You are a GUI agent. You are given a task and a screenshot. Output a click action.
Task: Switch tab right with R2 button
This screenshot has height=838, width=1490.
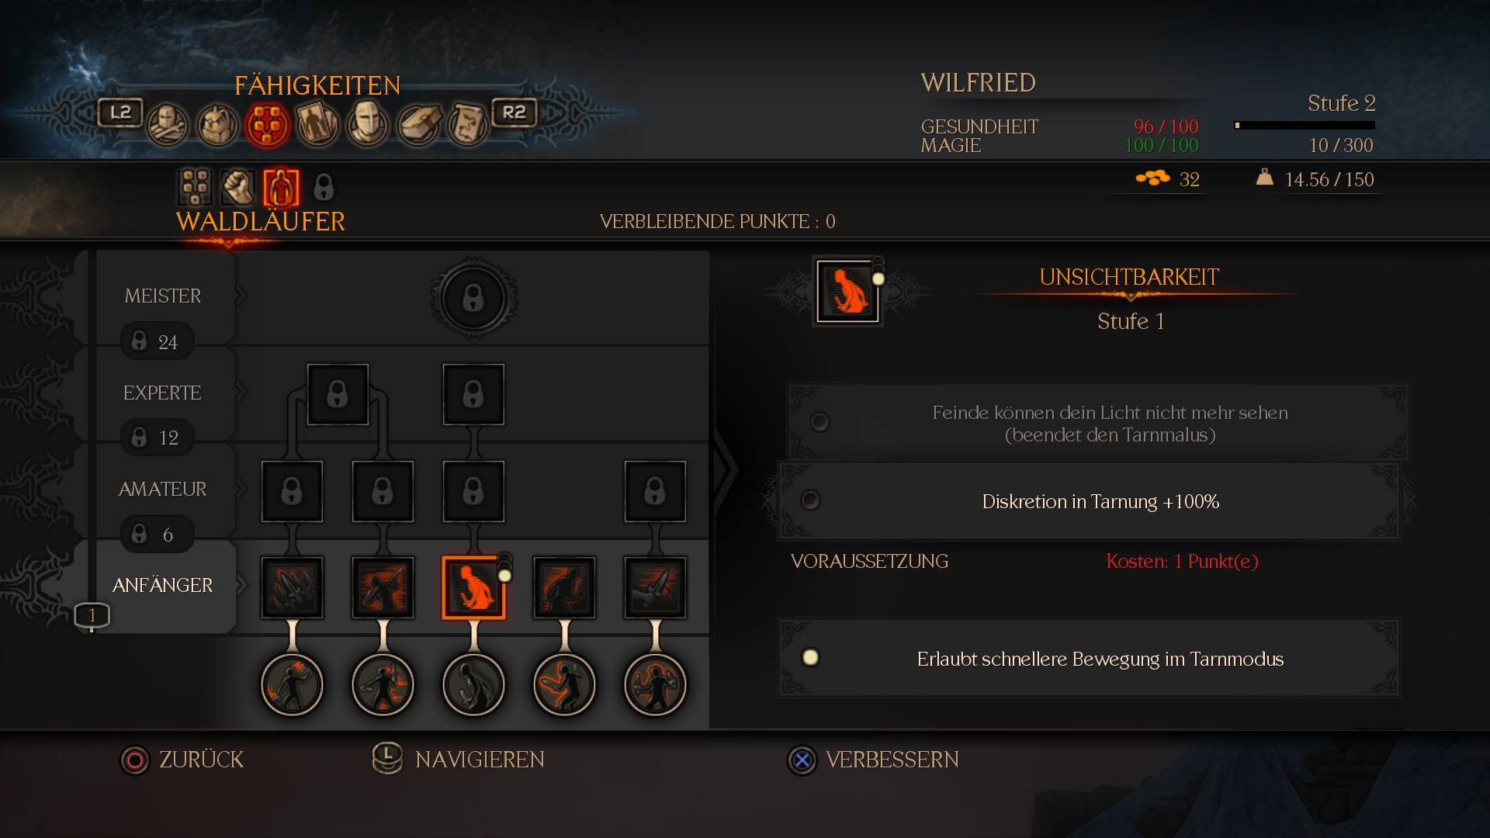tap(514, 113)
